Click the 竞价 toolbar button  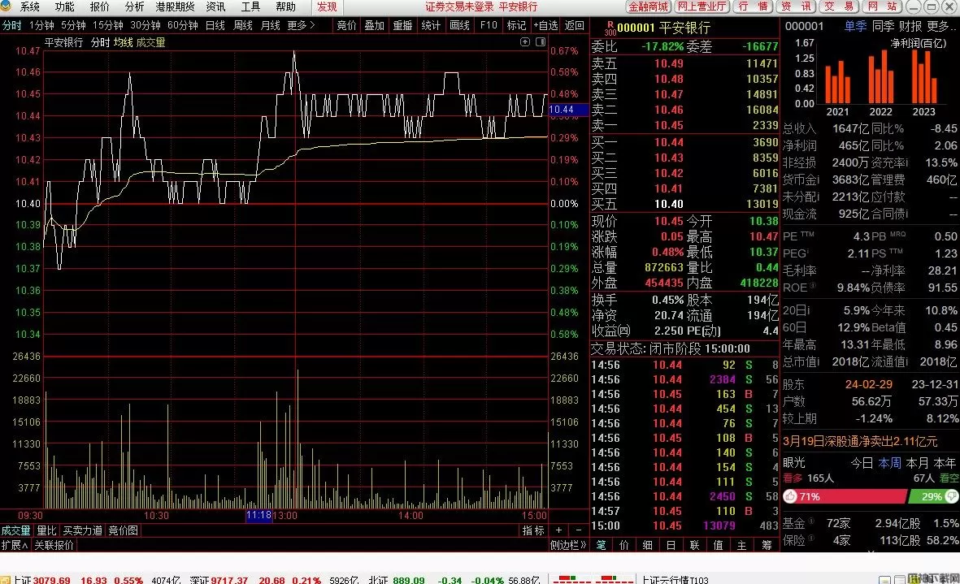[346, 25]
